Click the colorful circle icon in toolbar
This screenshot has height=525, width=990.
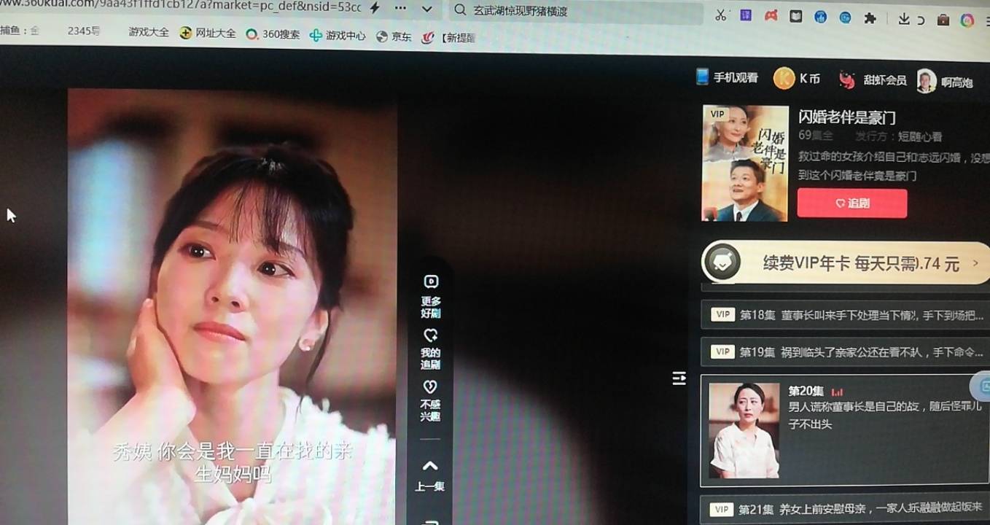click(x=967, y=20)
